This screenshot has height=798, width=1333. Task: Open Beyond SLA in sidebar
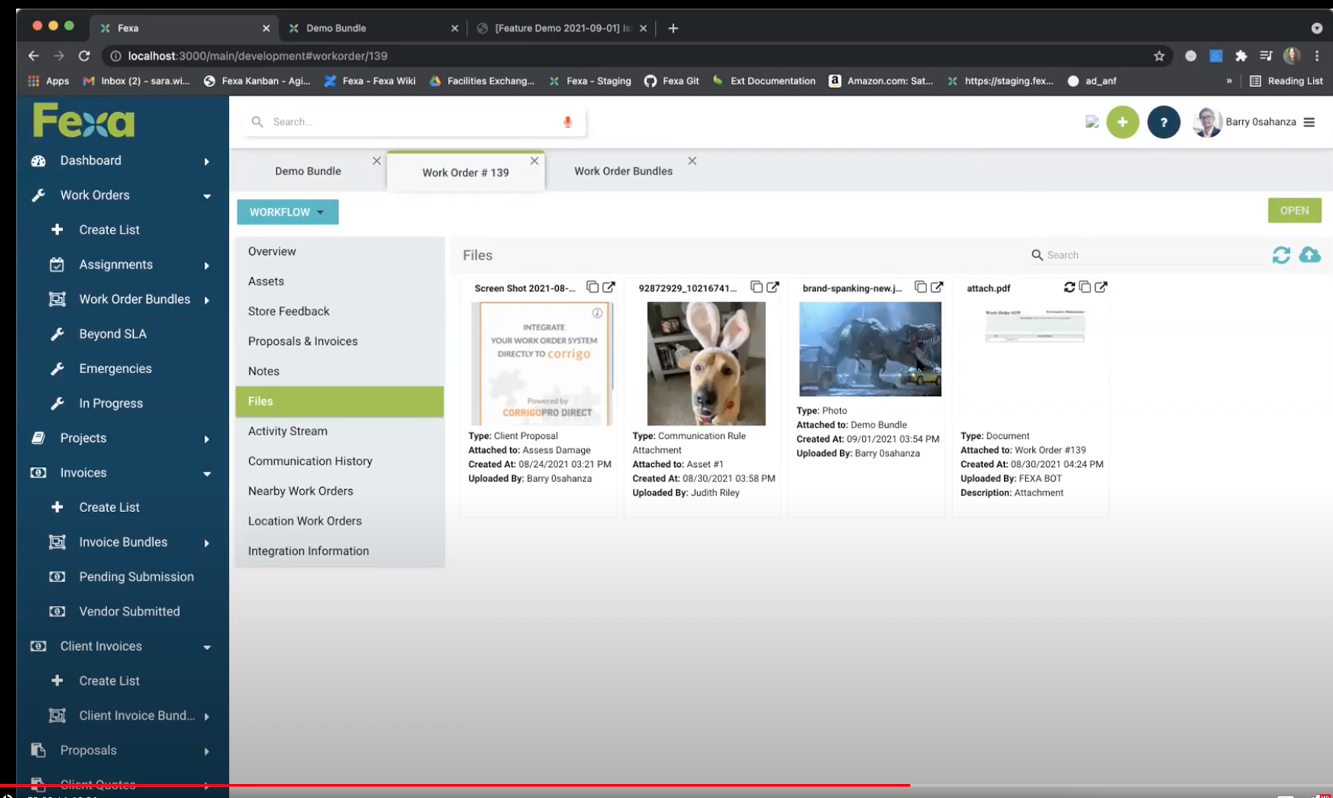point(112,334)
